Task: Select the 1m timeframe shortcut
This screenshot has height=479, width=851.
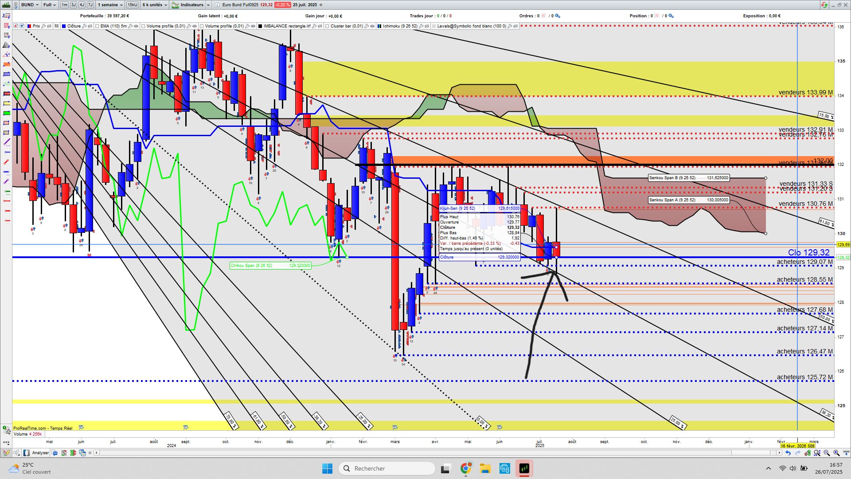Action: (65, 5)
